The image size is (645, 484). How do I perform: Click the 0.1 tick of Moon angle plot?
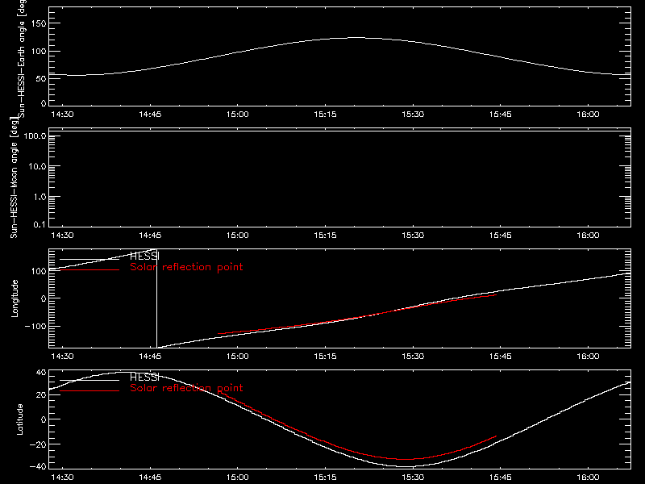click(x=40, y=224)
